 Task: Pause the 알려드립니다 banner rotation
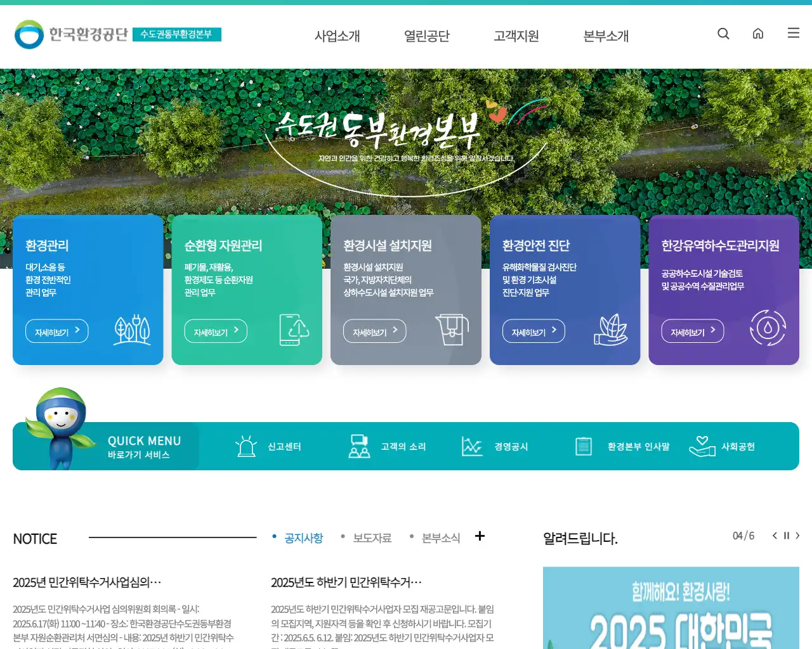[787, 536]
